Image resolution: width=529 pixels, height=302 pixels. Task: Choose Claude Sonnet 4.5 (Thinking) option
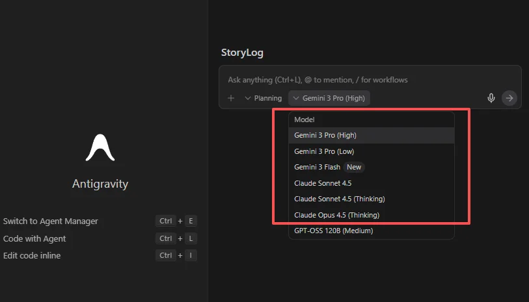(339, 199)
